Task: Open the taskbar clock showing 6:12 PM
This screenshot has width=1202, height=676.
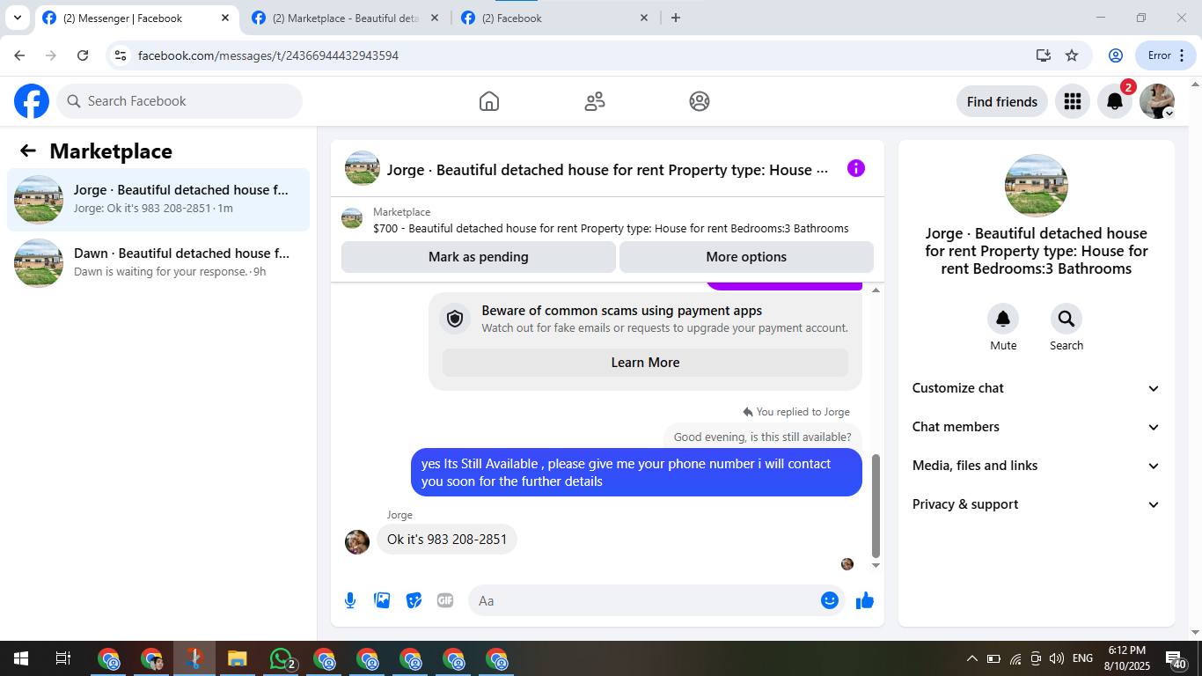Action: tap(1126, 658)
